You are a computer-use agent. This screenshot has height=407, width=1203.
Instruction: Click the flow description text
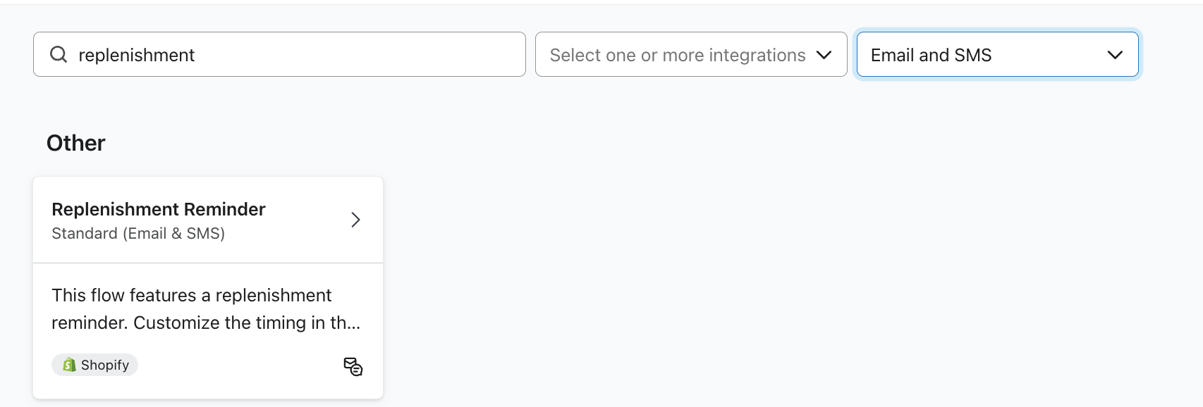(191, 296)
